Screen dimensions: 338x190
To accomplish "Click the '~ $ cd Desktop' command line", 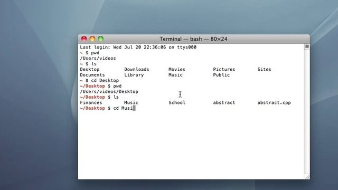I will click(99, 81).
